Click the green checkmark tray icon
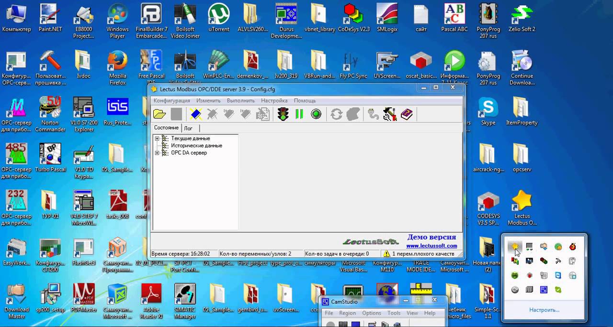The image size is (613, 327). pyautogui.click(x=558, y=290)
